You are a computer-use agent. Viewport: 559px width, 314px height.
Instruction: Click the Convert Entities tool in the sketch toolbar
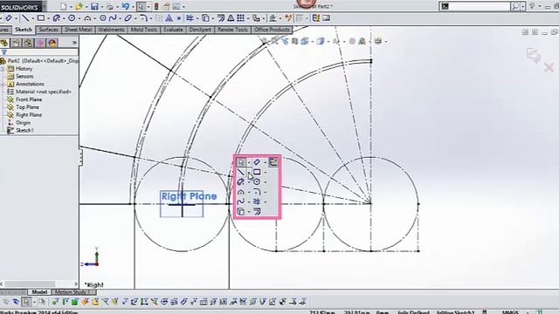205,17
